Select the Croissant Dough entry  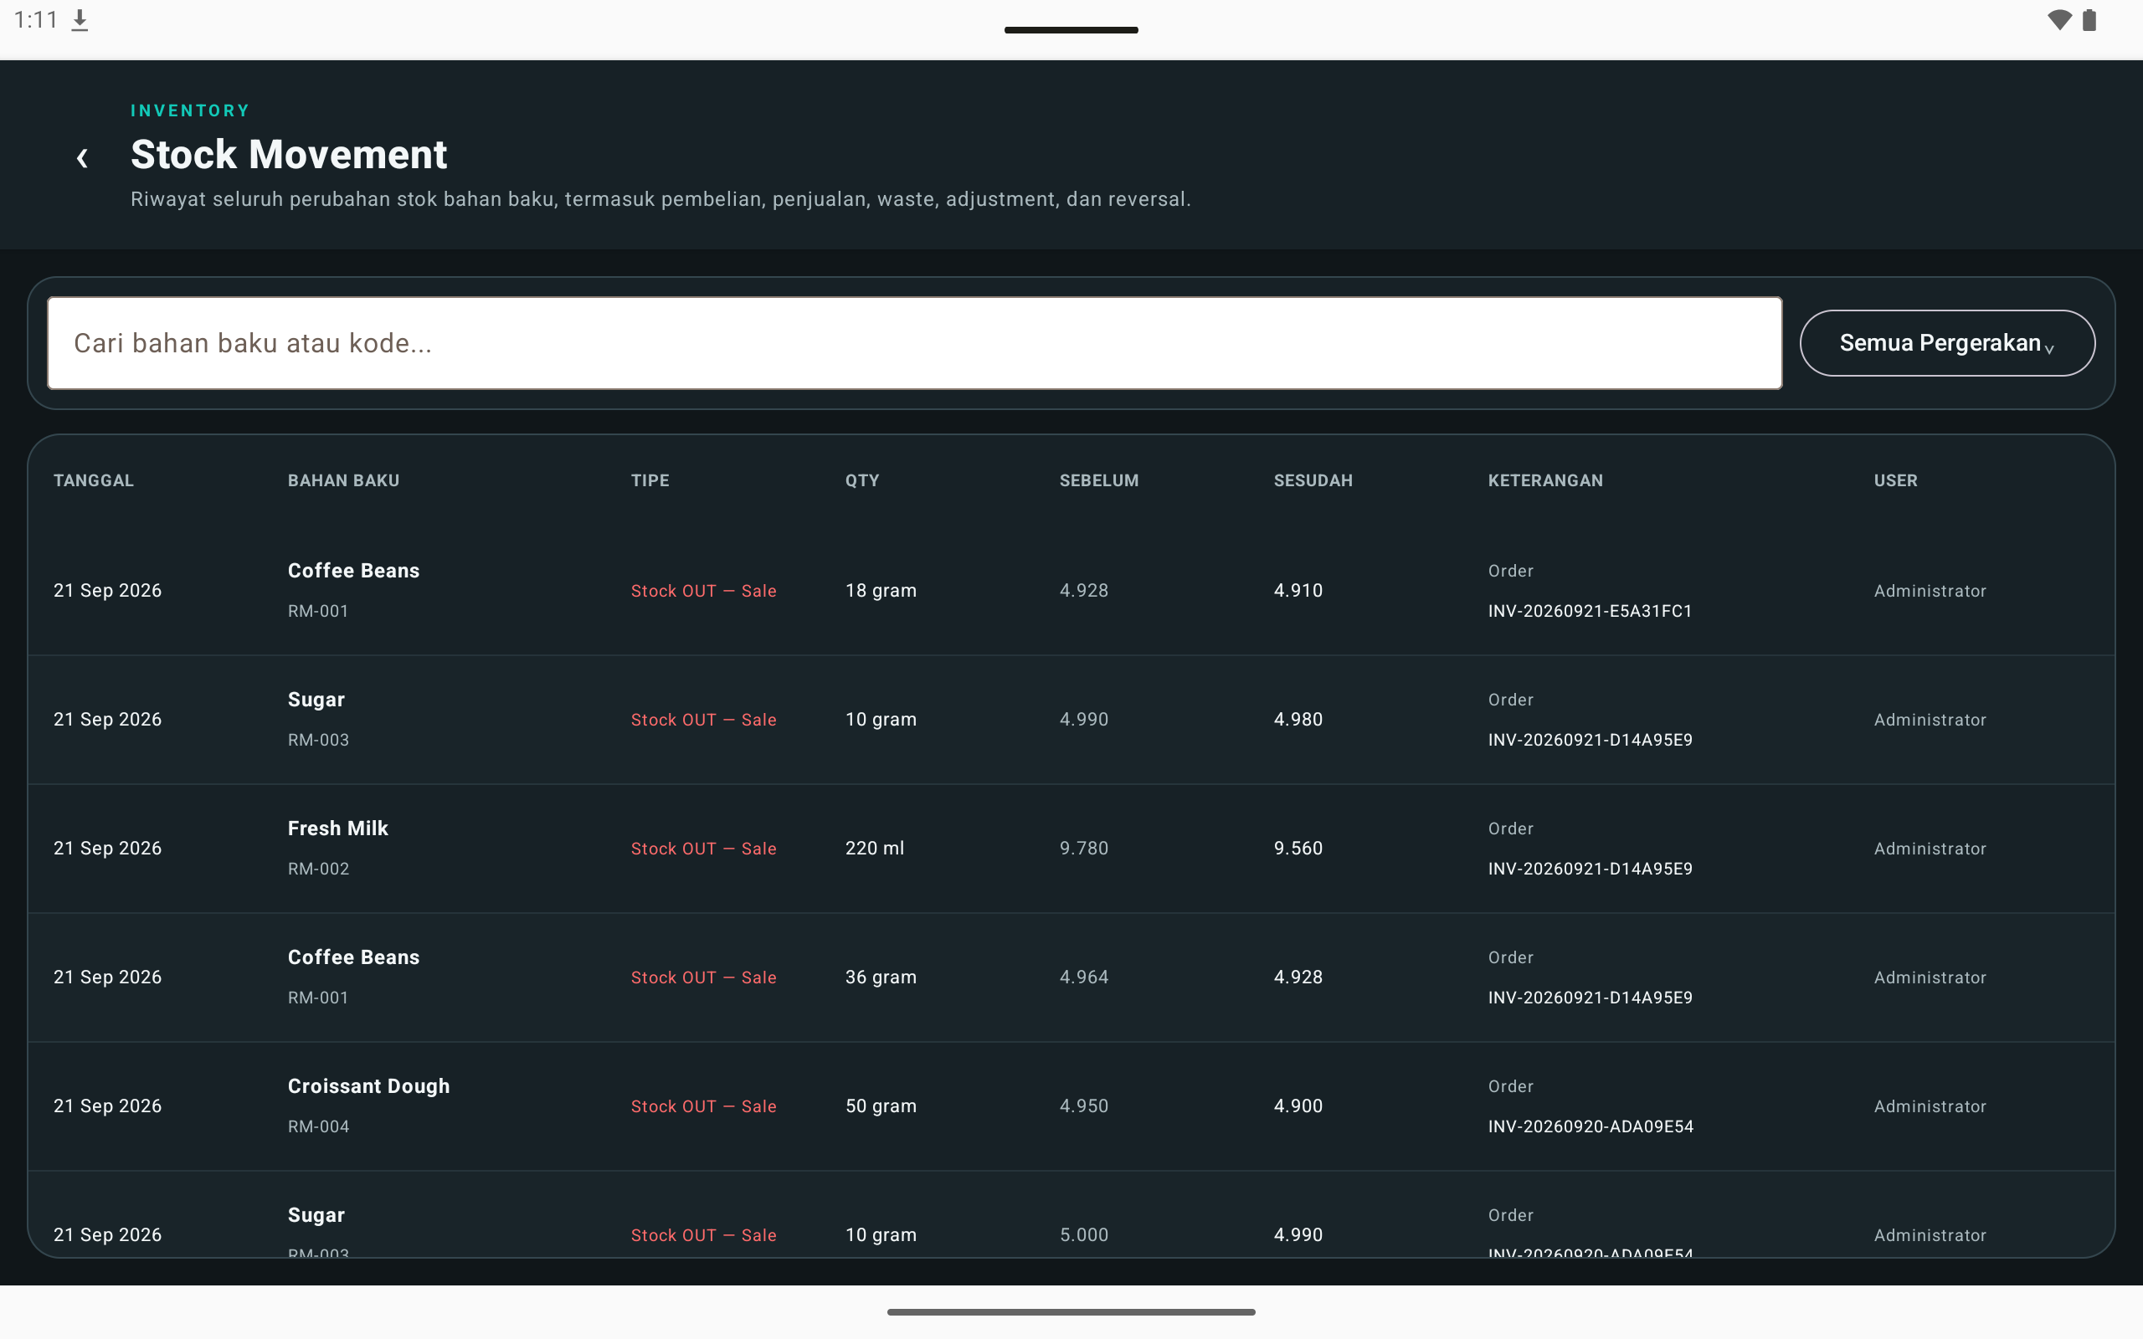(x=1071, y=1106)
